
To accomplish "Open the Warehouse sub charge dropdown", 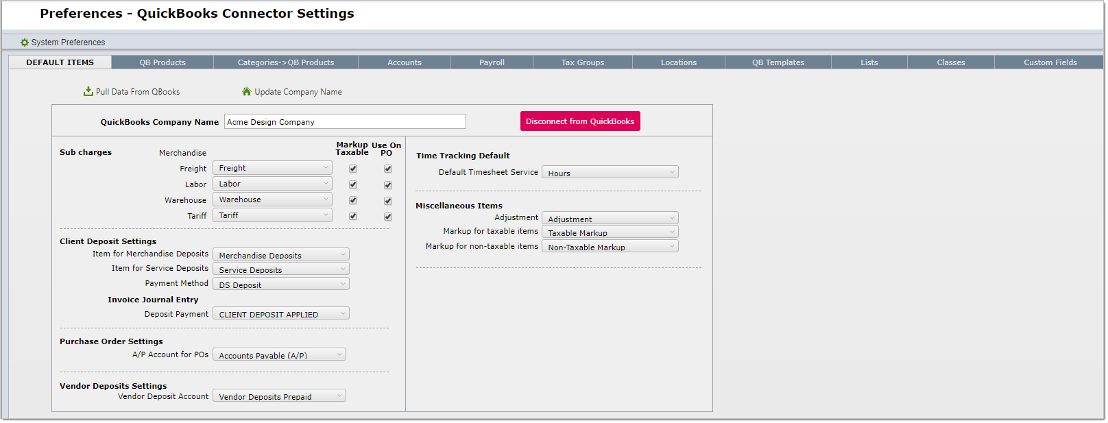I will click(272, 200).
